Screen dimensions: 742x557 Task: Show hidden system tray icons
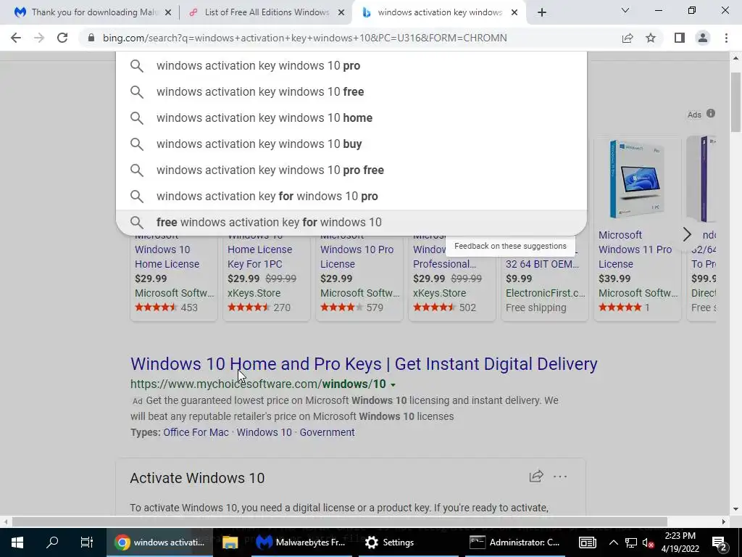click(x=613, y=542)
